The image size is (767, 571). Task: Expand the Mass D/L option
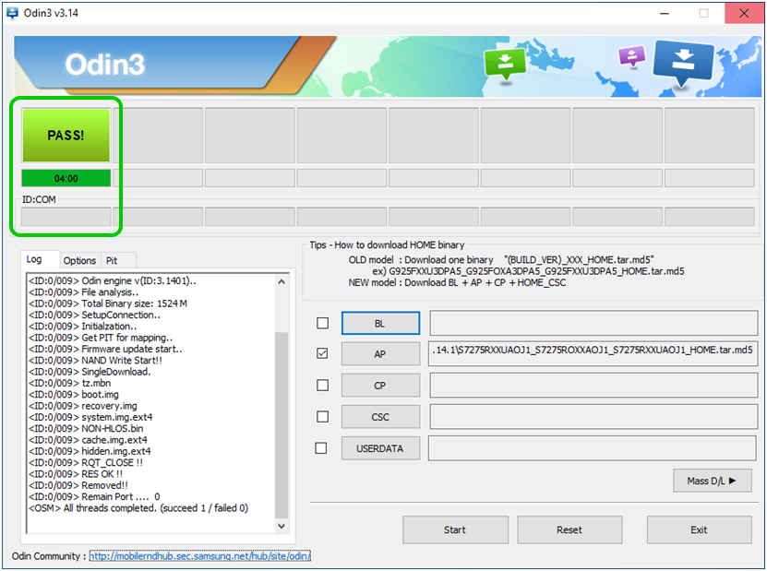click(713, 481)
